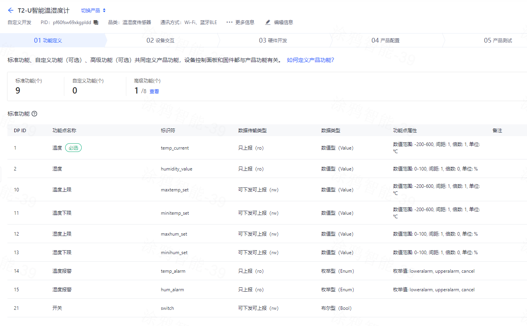Navigate to the 05 产品测试 step
Viewport: 527px width, 326px height.
point(498,40)
